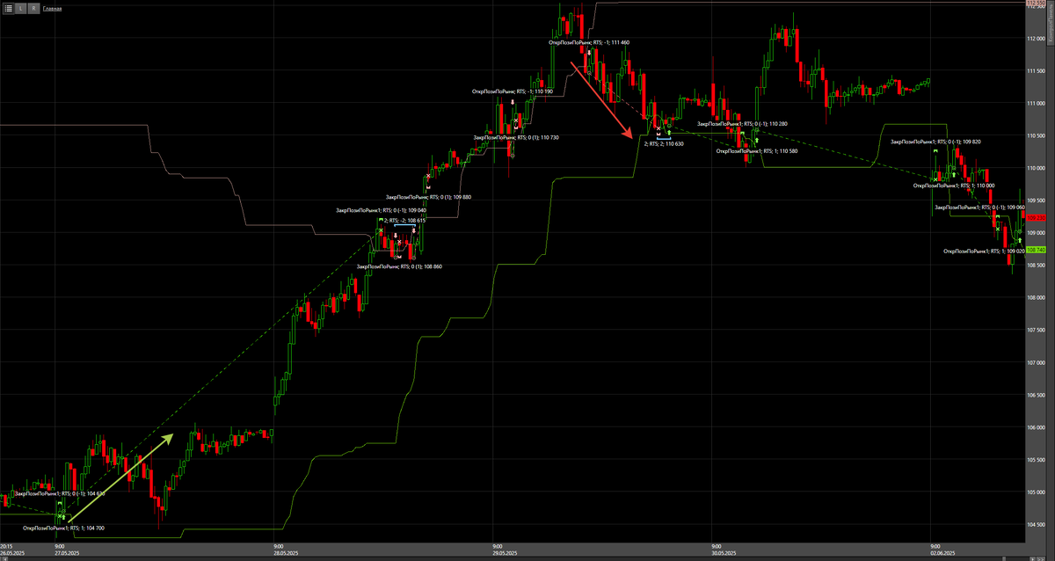Click the 27.05.2025 date label on time axis
This screenshot has height=561, width=1055.
[66, 551]
